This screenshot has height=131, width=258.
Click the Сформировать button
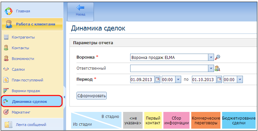pos(92,96)
